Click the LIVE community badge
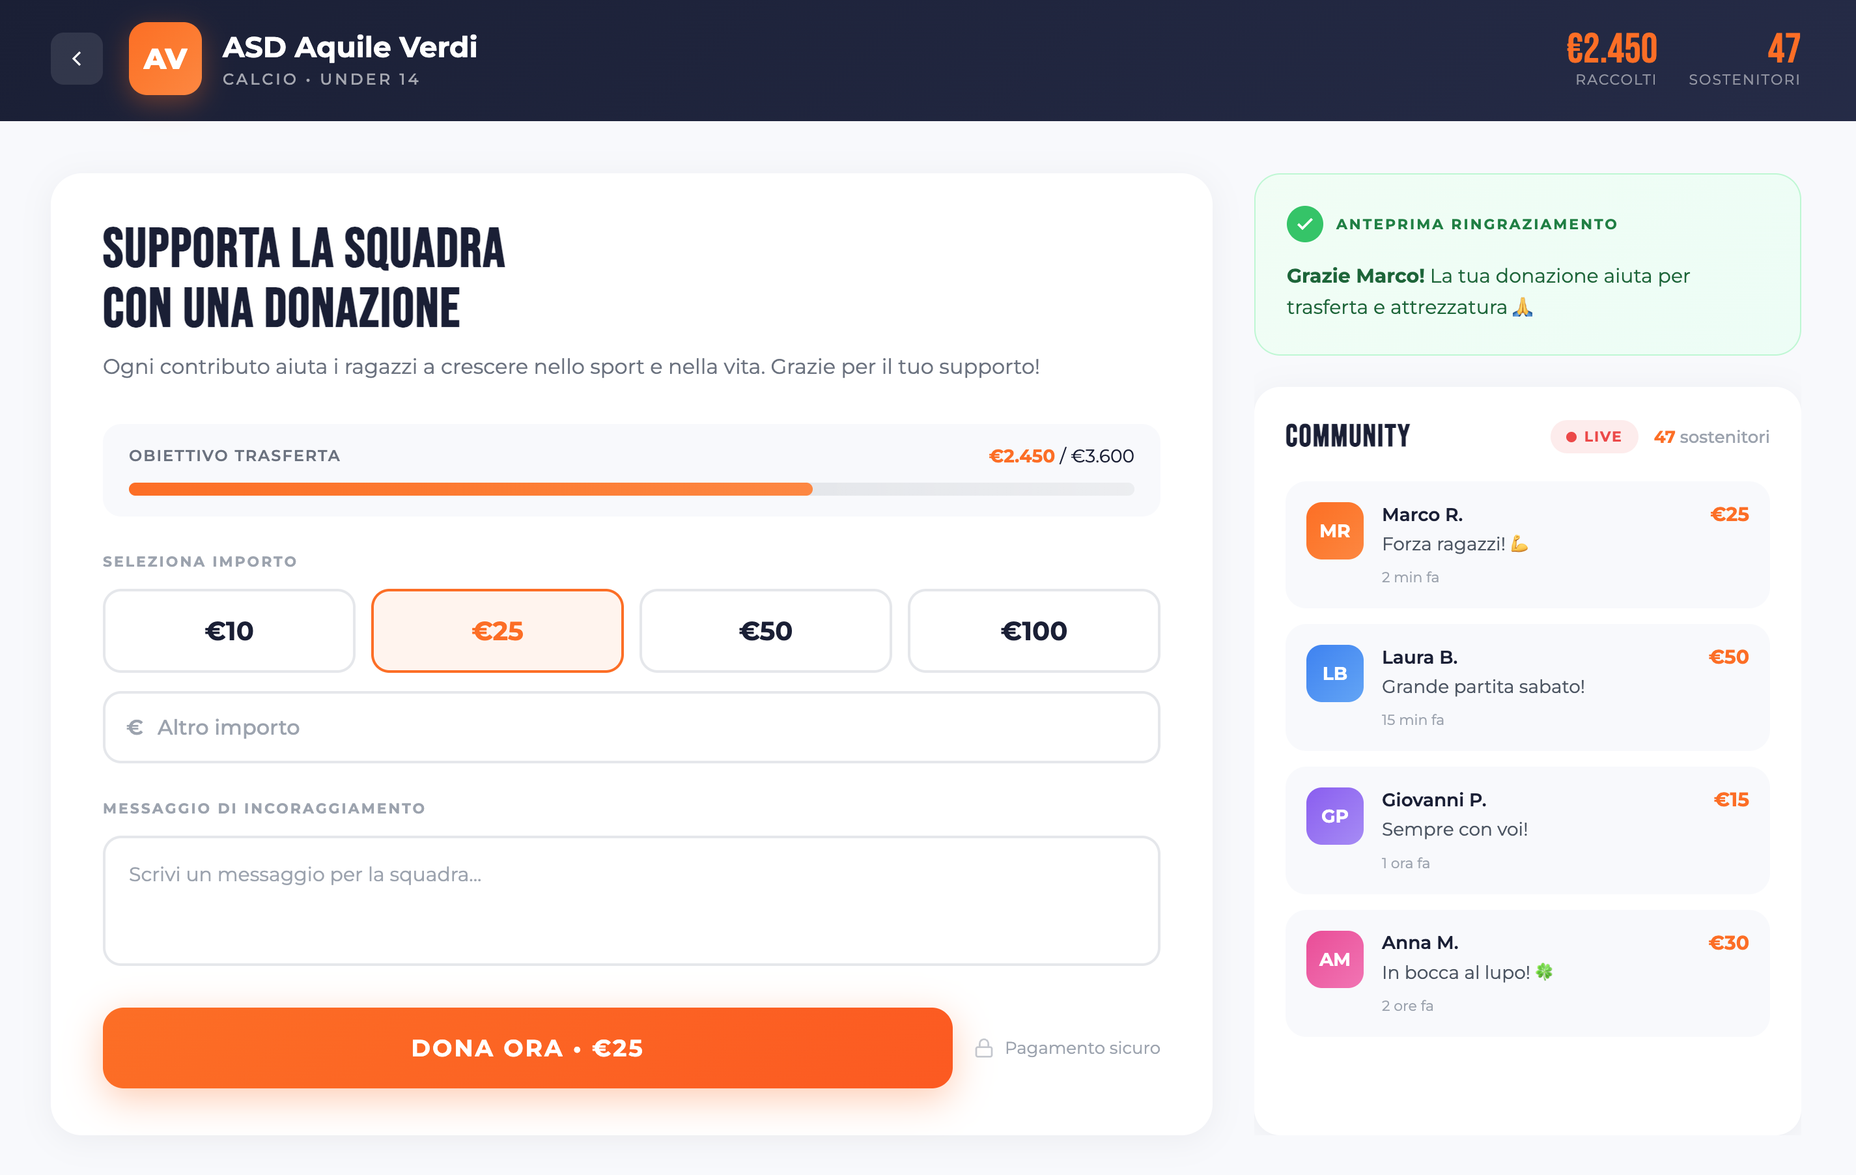 1593,437
